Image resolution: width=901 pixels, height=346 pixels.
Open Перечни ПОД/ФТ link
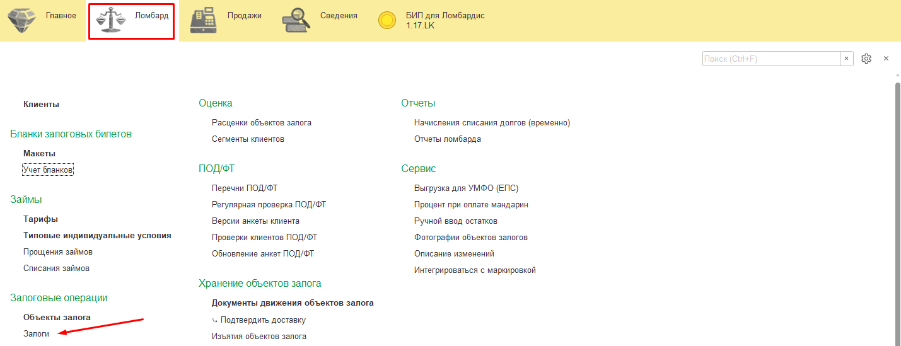point(245,188)
